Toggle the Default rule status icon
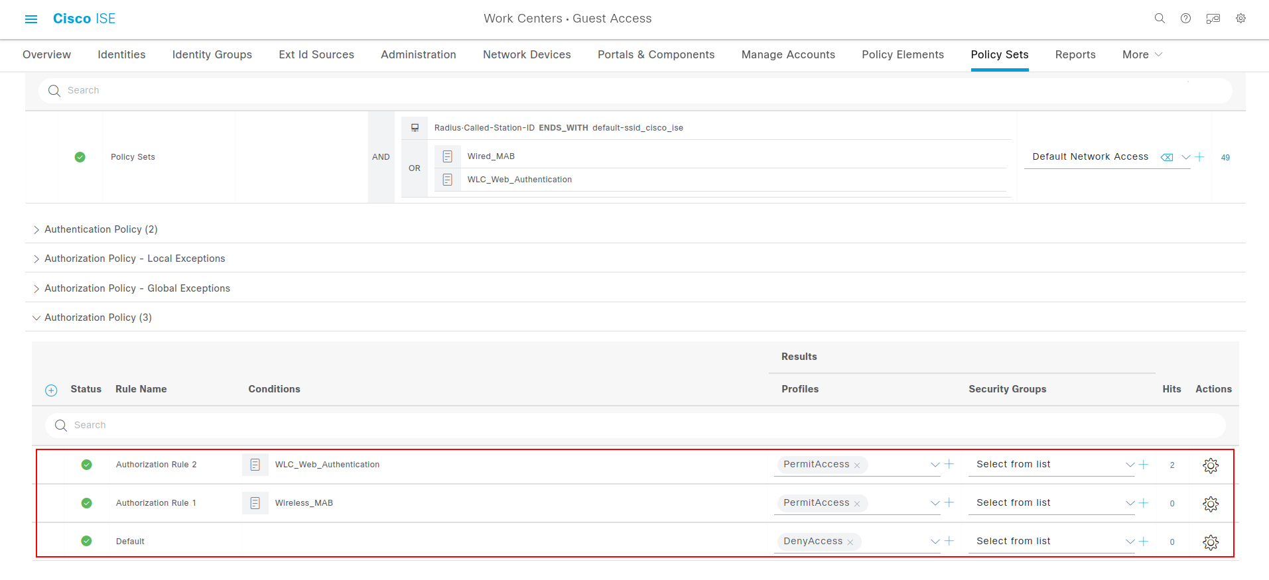 (x=86, y=541)
